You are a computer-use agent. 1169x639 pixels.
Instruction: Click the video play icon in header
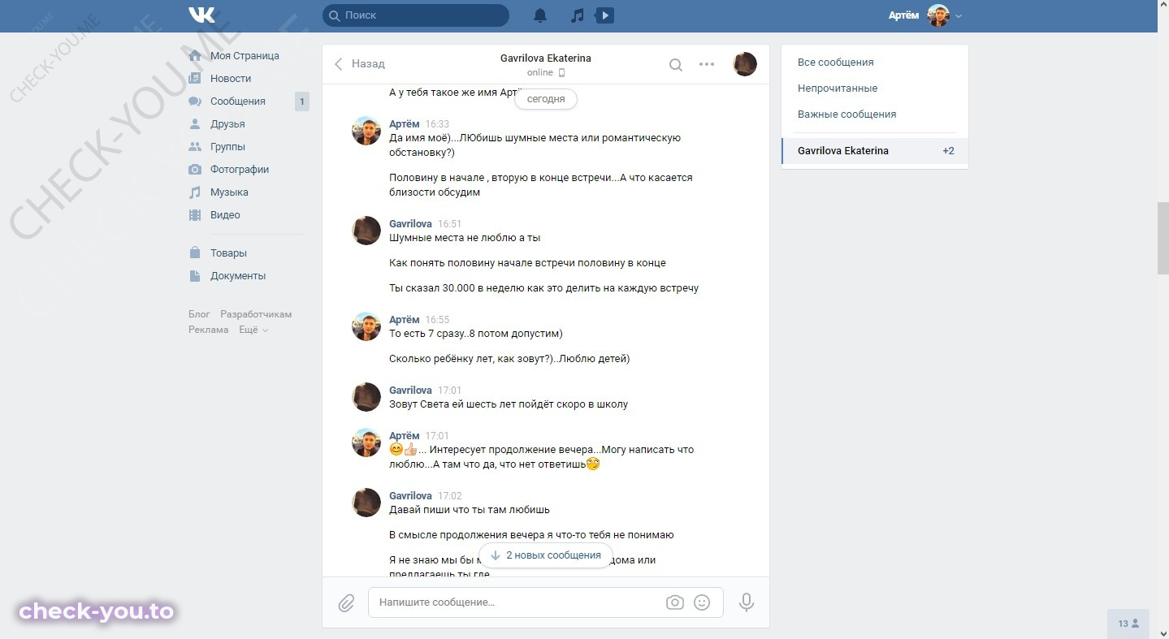coord(605,15)
